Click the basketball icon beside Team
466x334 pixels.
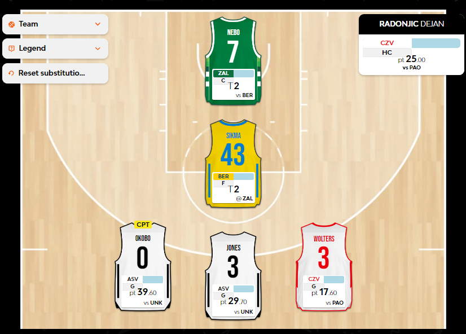point(11,24)
